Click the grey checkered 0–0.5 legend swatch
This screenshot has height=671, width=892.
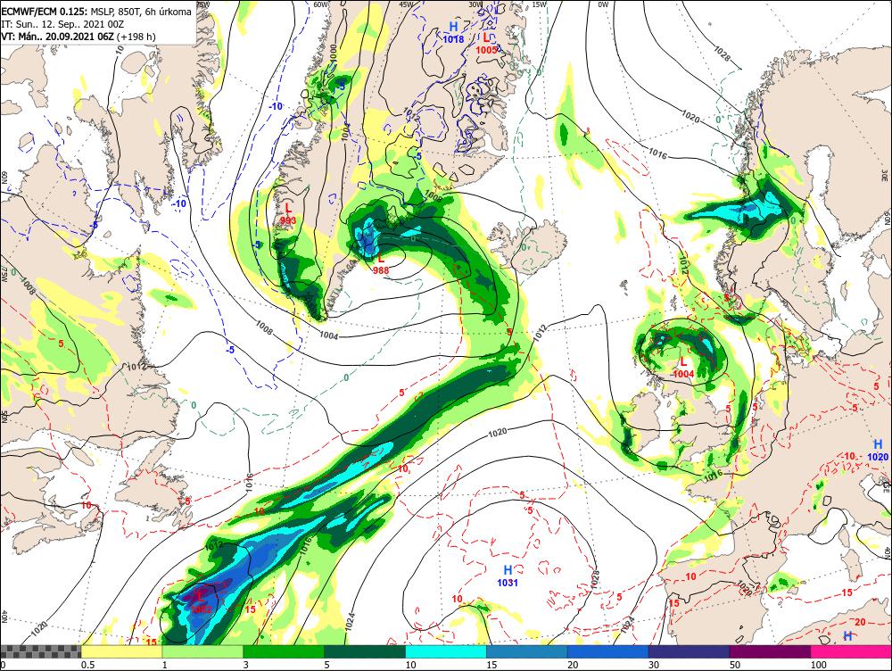pyautogui.click(x=40, y=651)
